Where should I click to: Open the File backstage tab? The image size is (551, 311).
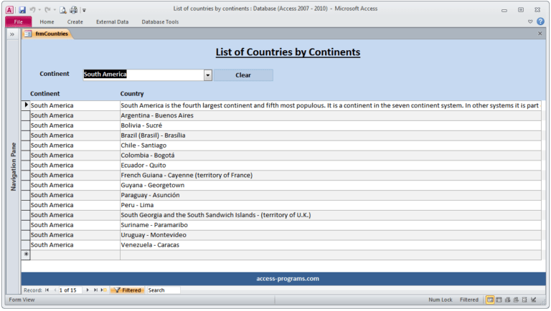(x=18, y=21)
